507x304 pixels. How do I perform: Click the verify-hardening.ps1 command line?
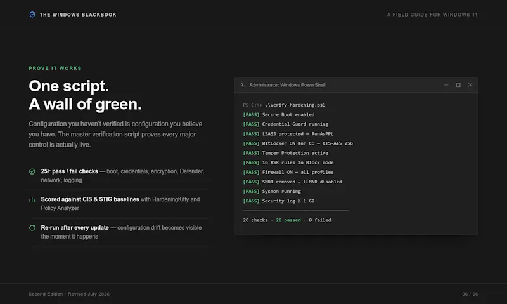[284, 105]
